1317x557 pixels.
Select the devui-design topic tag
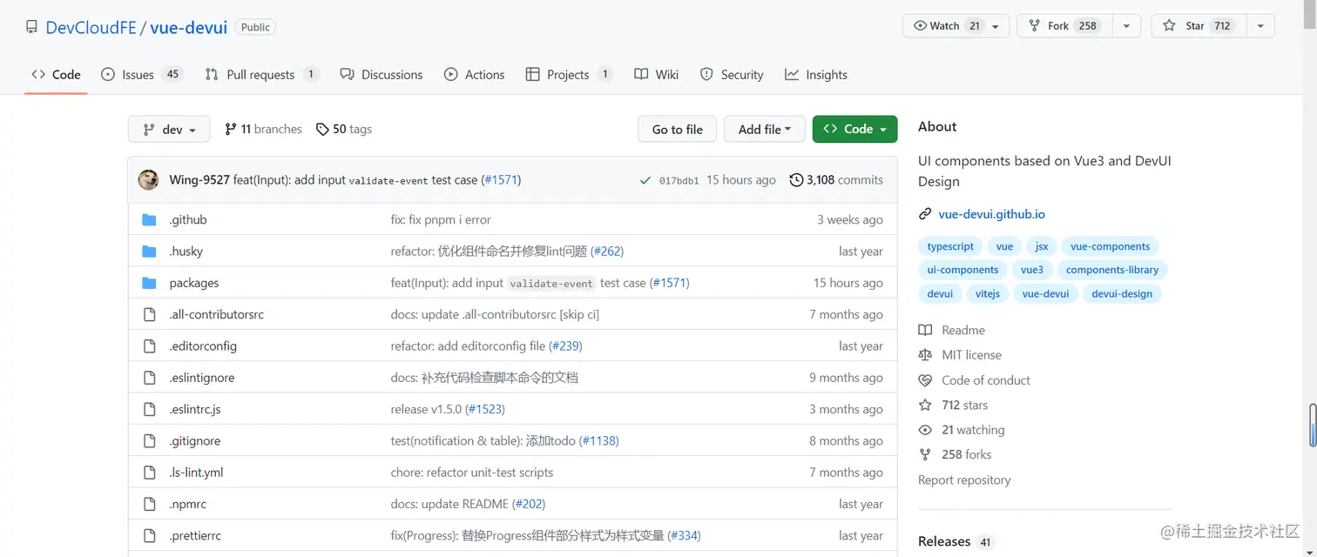point(1122,294)
